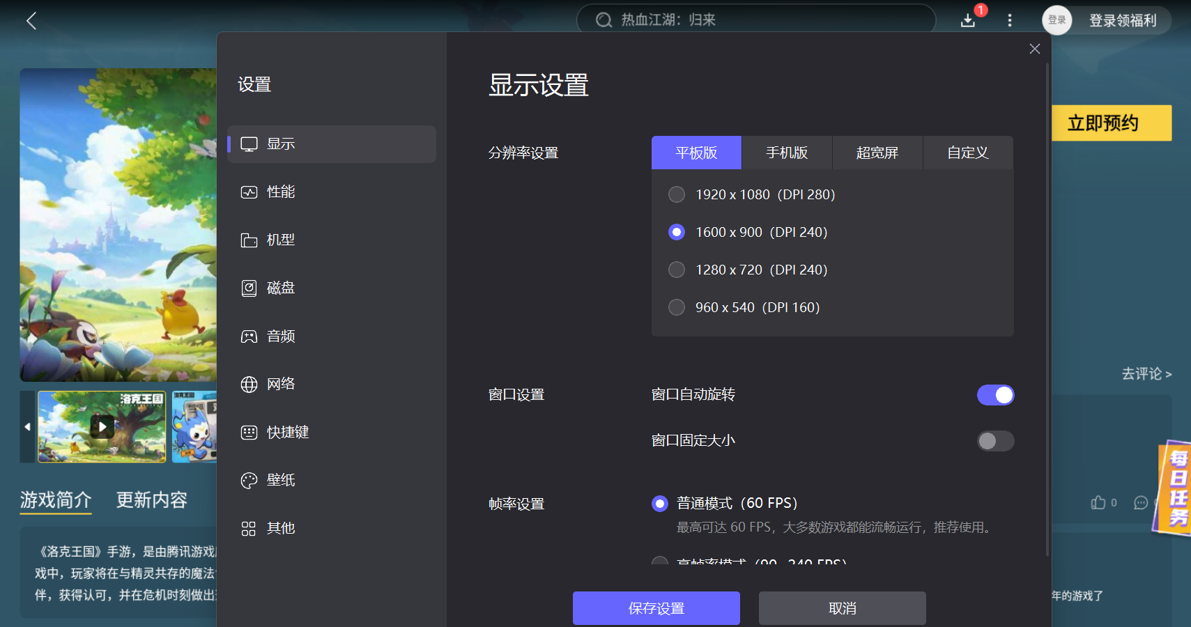This screenshot has height=627, width=1191.
Task: Play the 洛克王国 video thumbnail
Action: click(102, 426)
